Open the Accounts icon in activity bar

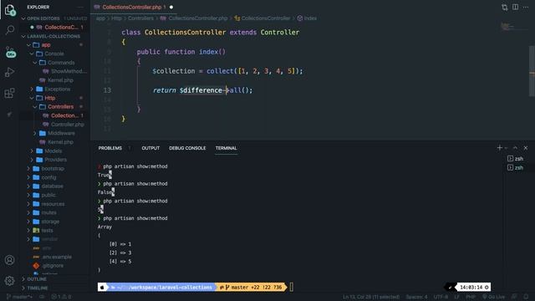[9, 260]
